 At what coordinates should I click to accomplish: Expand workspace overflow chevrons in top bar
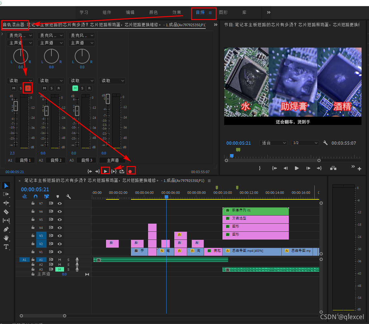(x=268, y=12)
